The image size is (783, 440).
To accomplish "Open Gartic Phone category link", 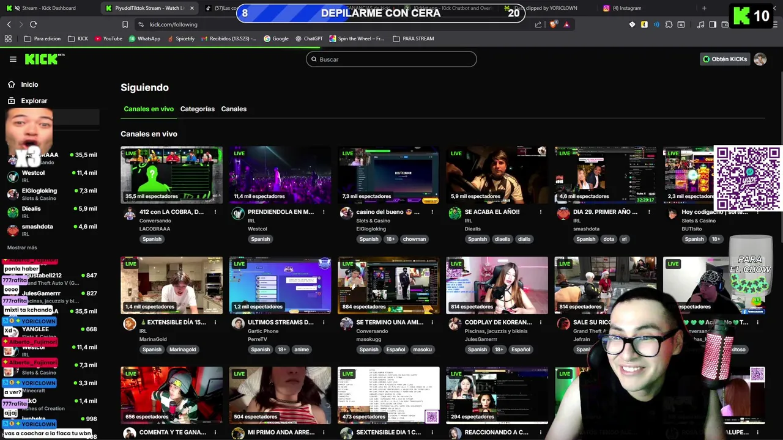I will point(263,331).
